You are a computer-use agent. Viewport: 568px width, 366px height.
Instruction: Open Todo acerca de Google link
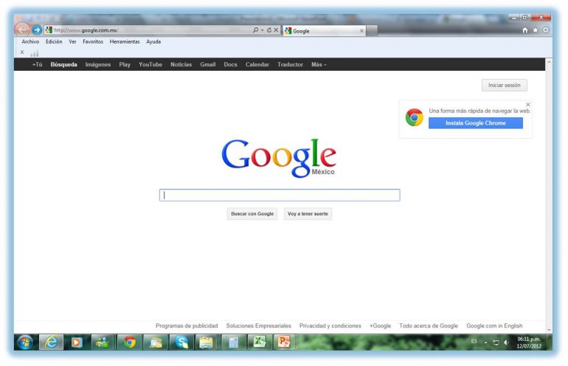coord(429,325)
